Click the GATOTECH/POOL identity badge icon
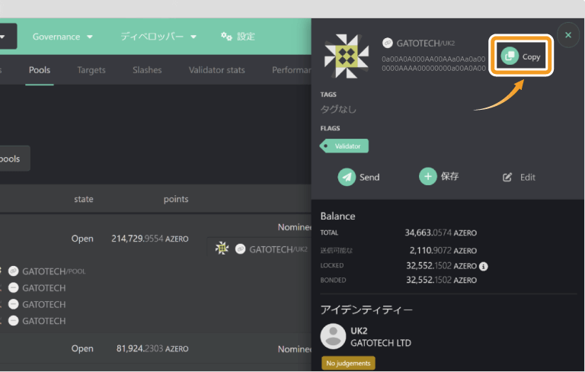Image resolution: width=585 pixels, height=372 pixels. (14, 271)
